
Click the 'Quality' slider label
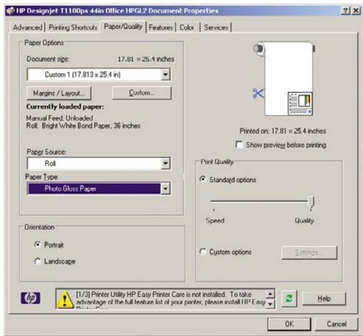click(304, 221)
